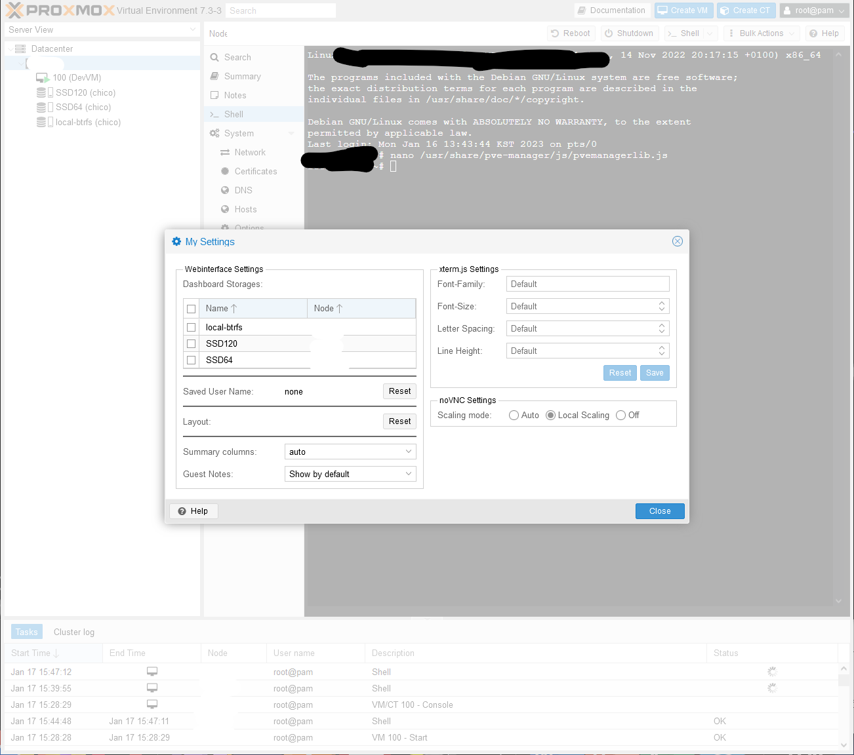
Task: Switch to the Cluster log tab
Action: coord(74,632)
